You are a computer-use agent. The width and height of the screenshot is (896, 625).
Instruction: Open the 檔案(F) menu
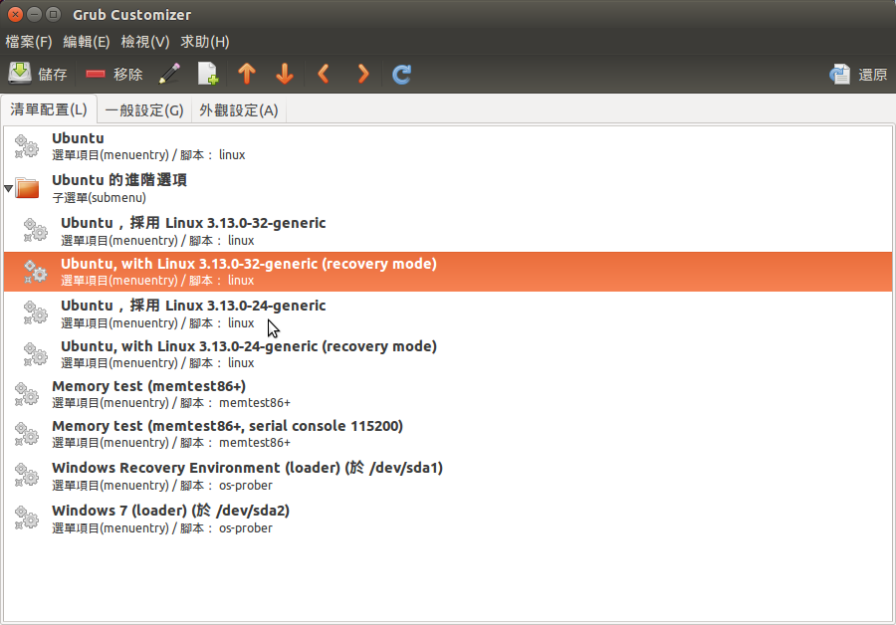[x=29, y=42]
